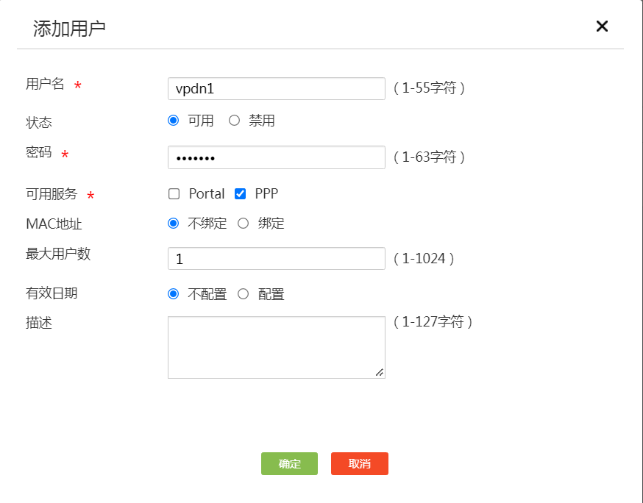Close the 添加用户 dialog with X
Image resolution: width=643 pixels, height=503 pixels.
[x=602, y=26]
